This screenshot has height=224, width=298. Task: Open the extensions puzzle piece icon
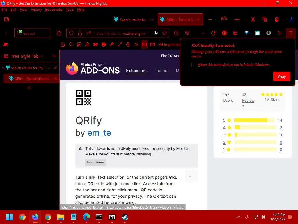[59, 33]
